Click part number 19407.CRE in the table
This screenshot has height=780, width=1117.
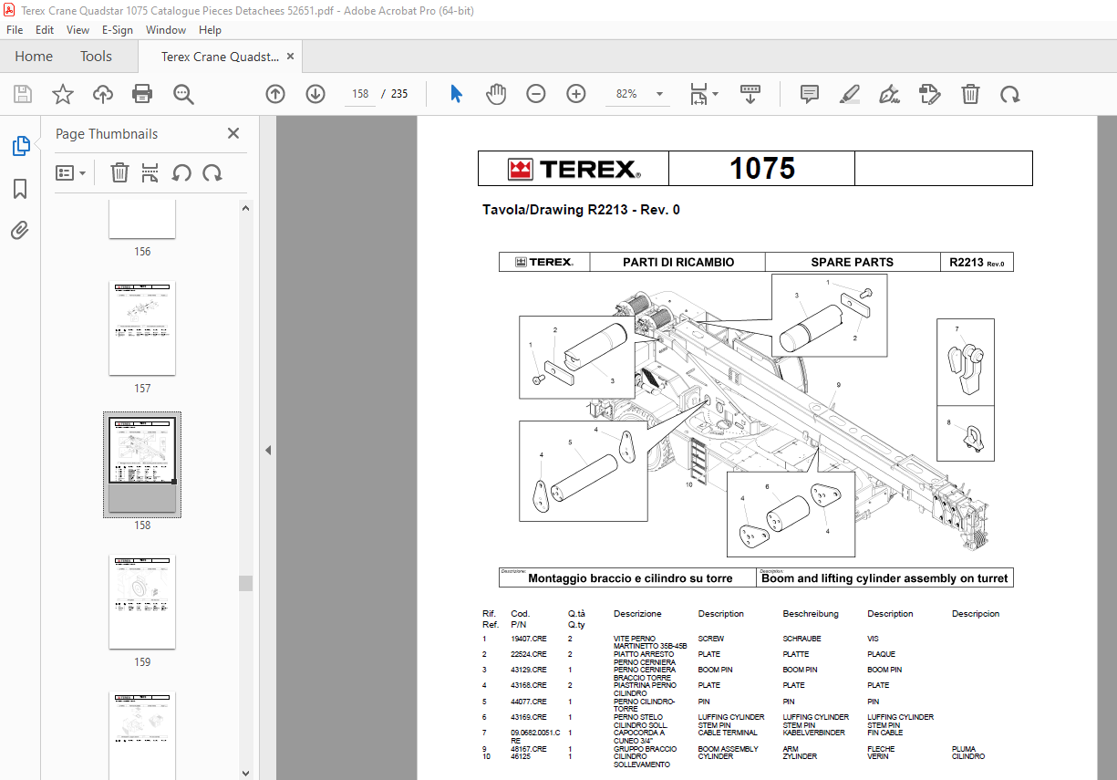click(529, 640)
